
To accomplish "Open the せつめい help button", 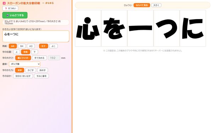I will coord(10,9).
